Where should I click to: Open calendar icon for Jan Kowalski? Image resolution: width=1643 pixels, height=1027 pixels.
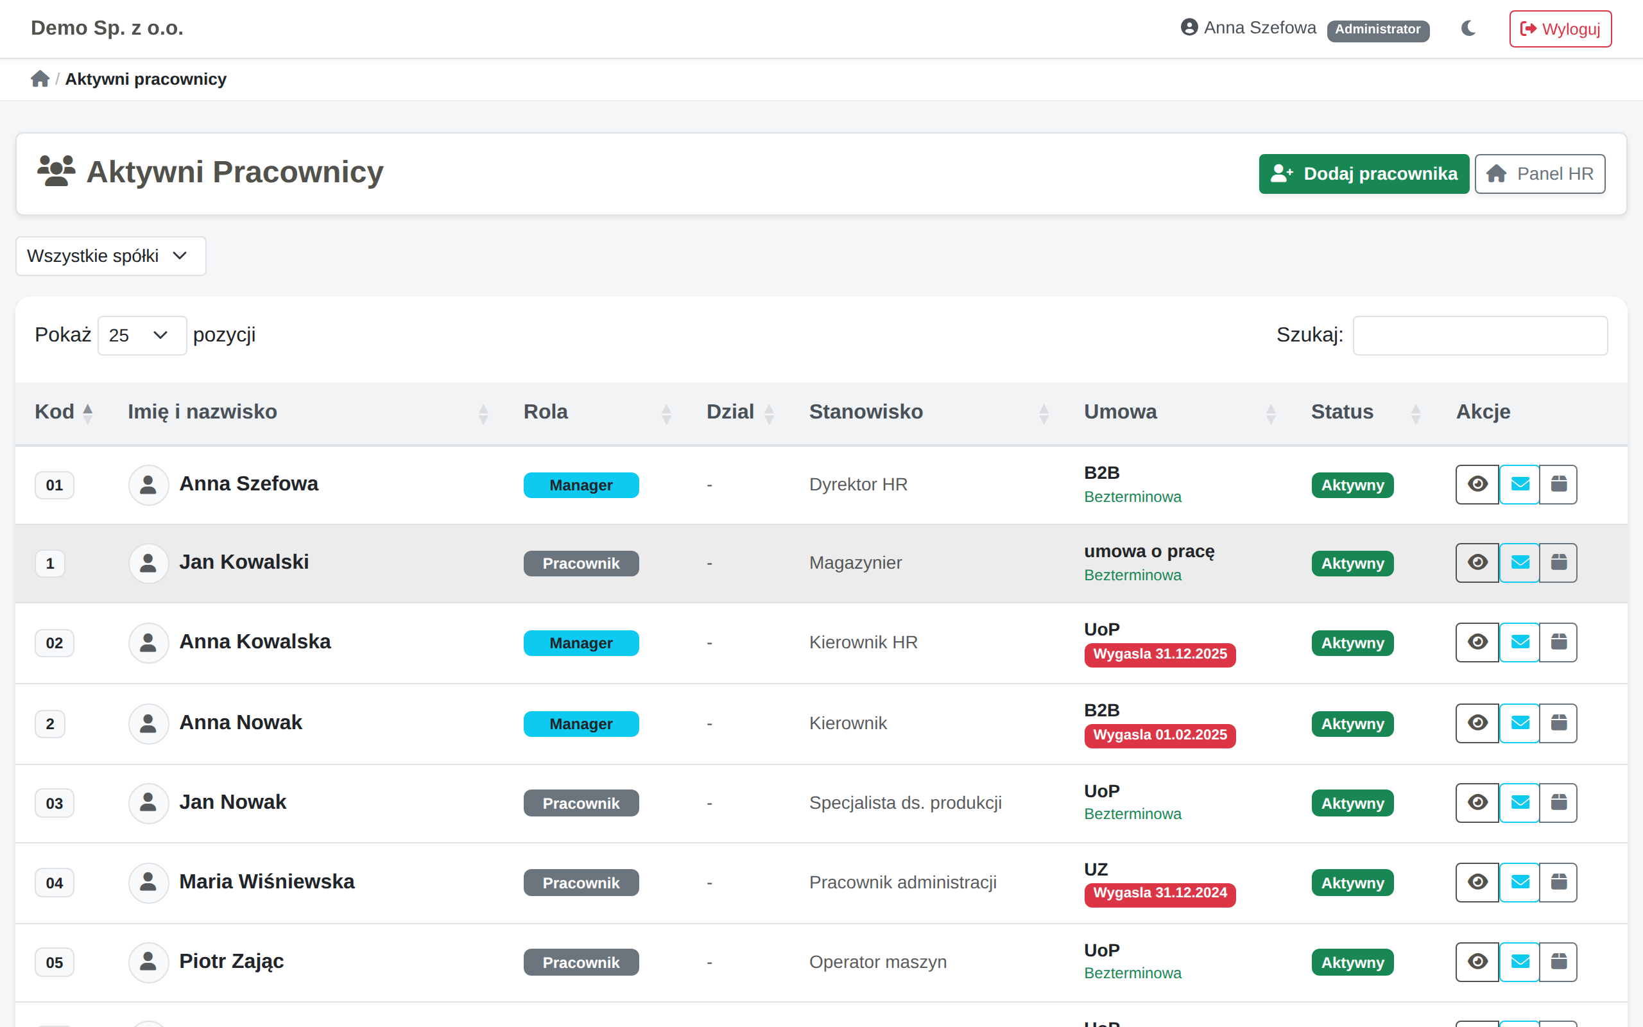tap(1559, 562)
